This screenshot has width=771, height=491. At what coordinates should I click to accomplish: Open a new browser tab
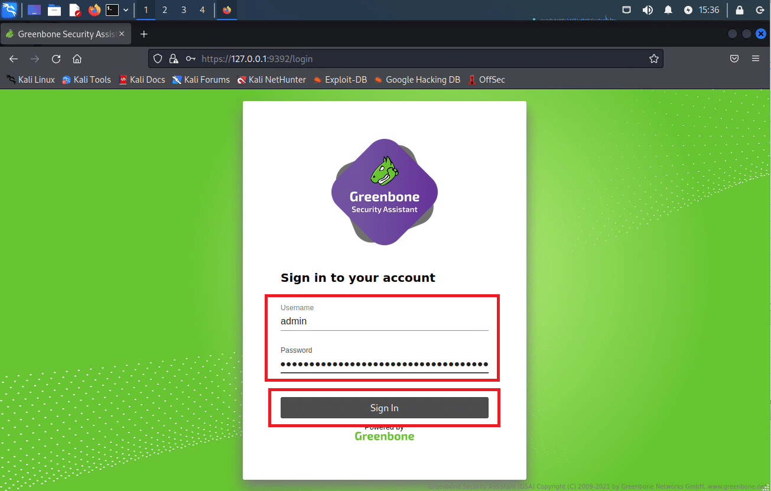[144, 34]
